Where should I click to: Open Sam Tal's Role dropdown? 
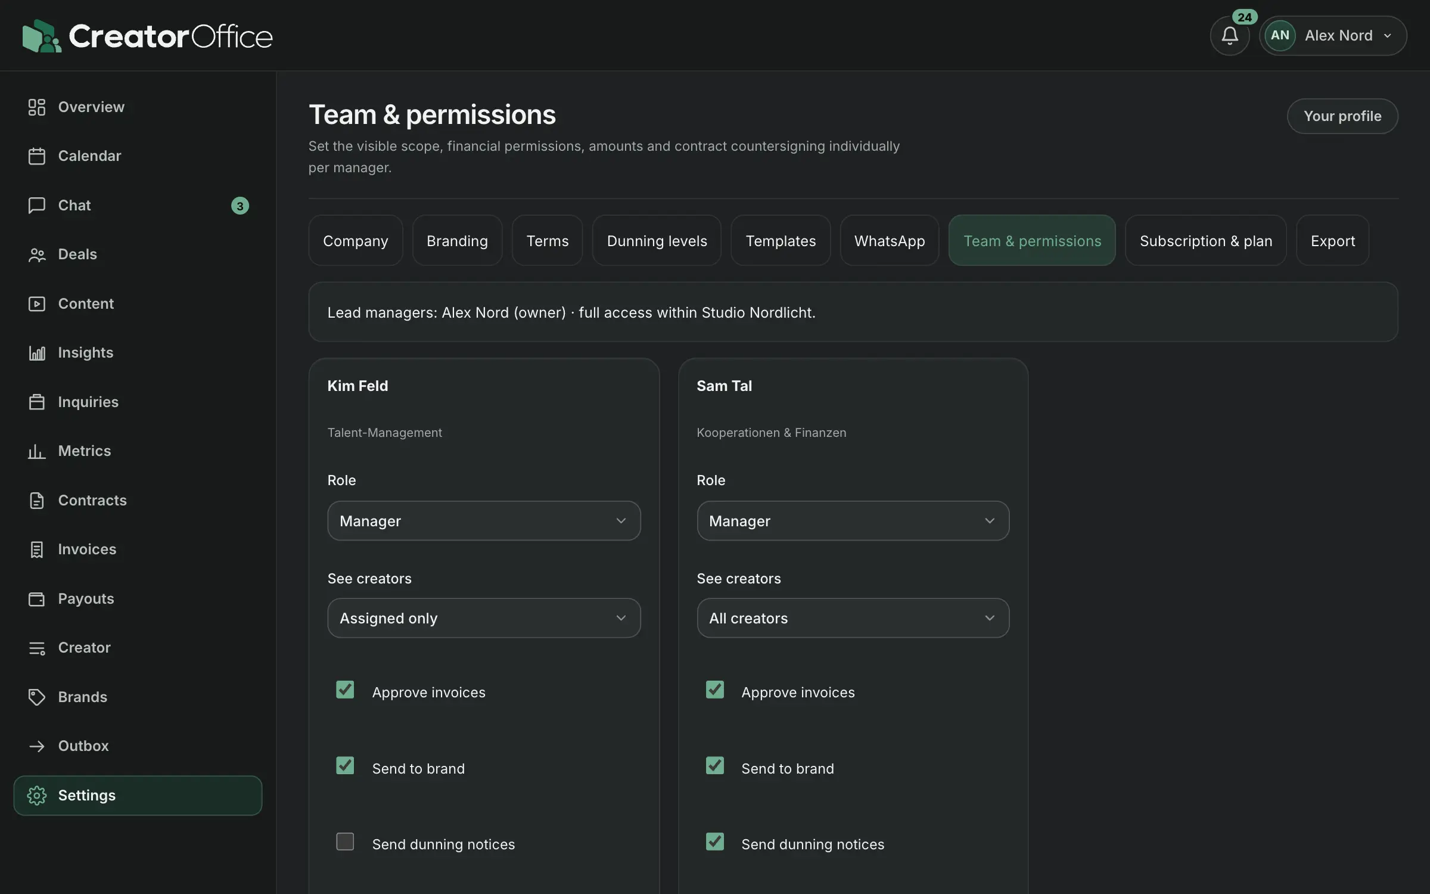pos(853,521)
